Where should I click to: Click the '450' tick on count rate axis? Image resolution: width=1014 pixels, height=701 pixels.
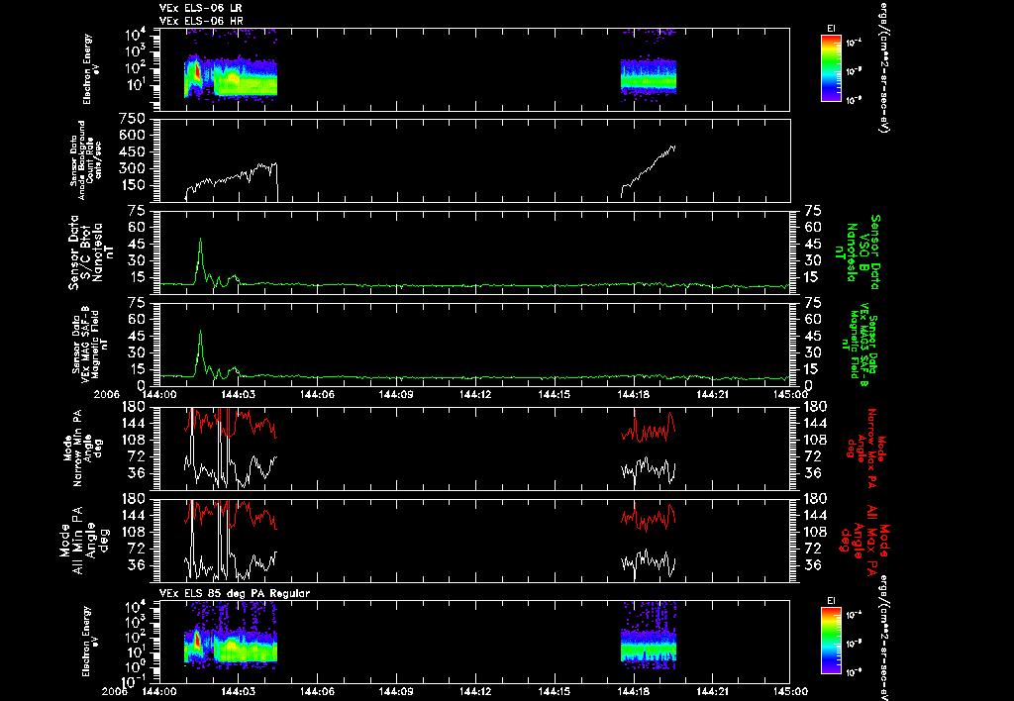coord(132,151)
